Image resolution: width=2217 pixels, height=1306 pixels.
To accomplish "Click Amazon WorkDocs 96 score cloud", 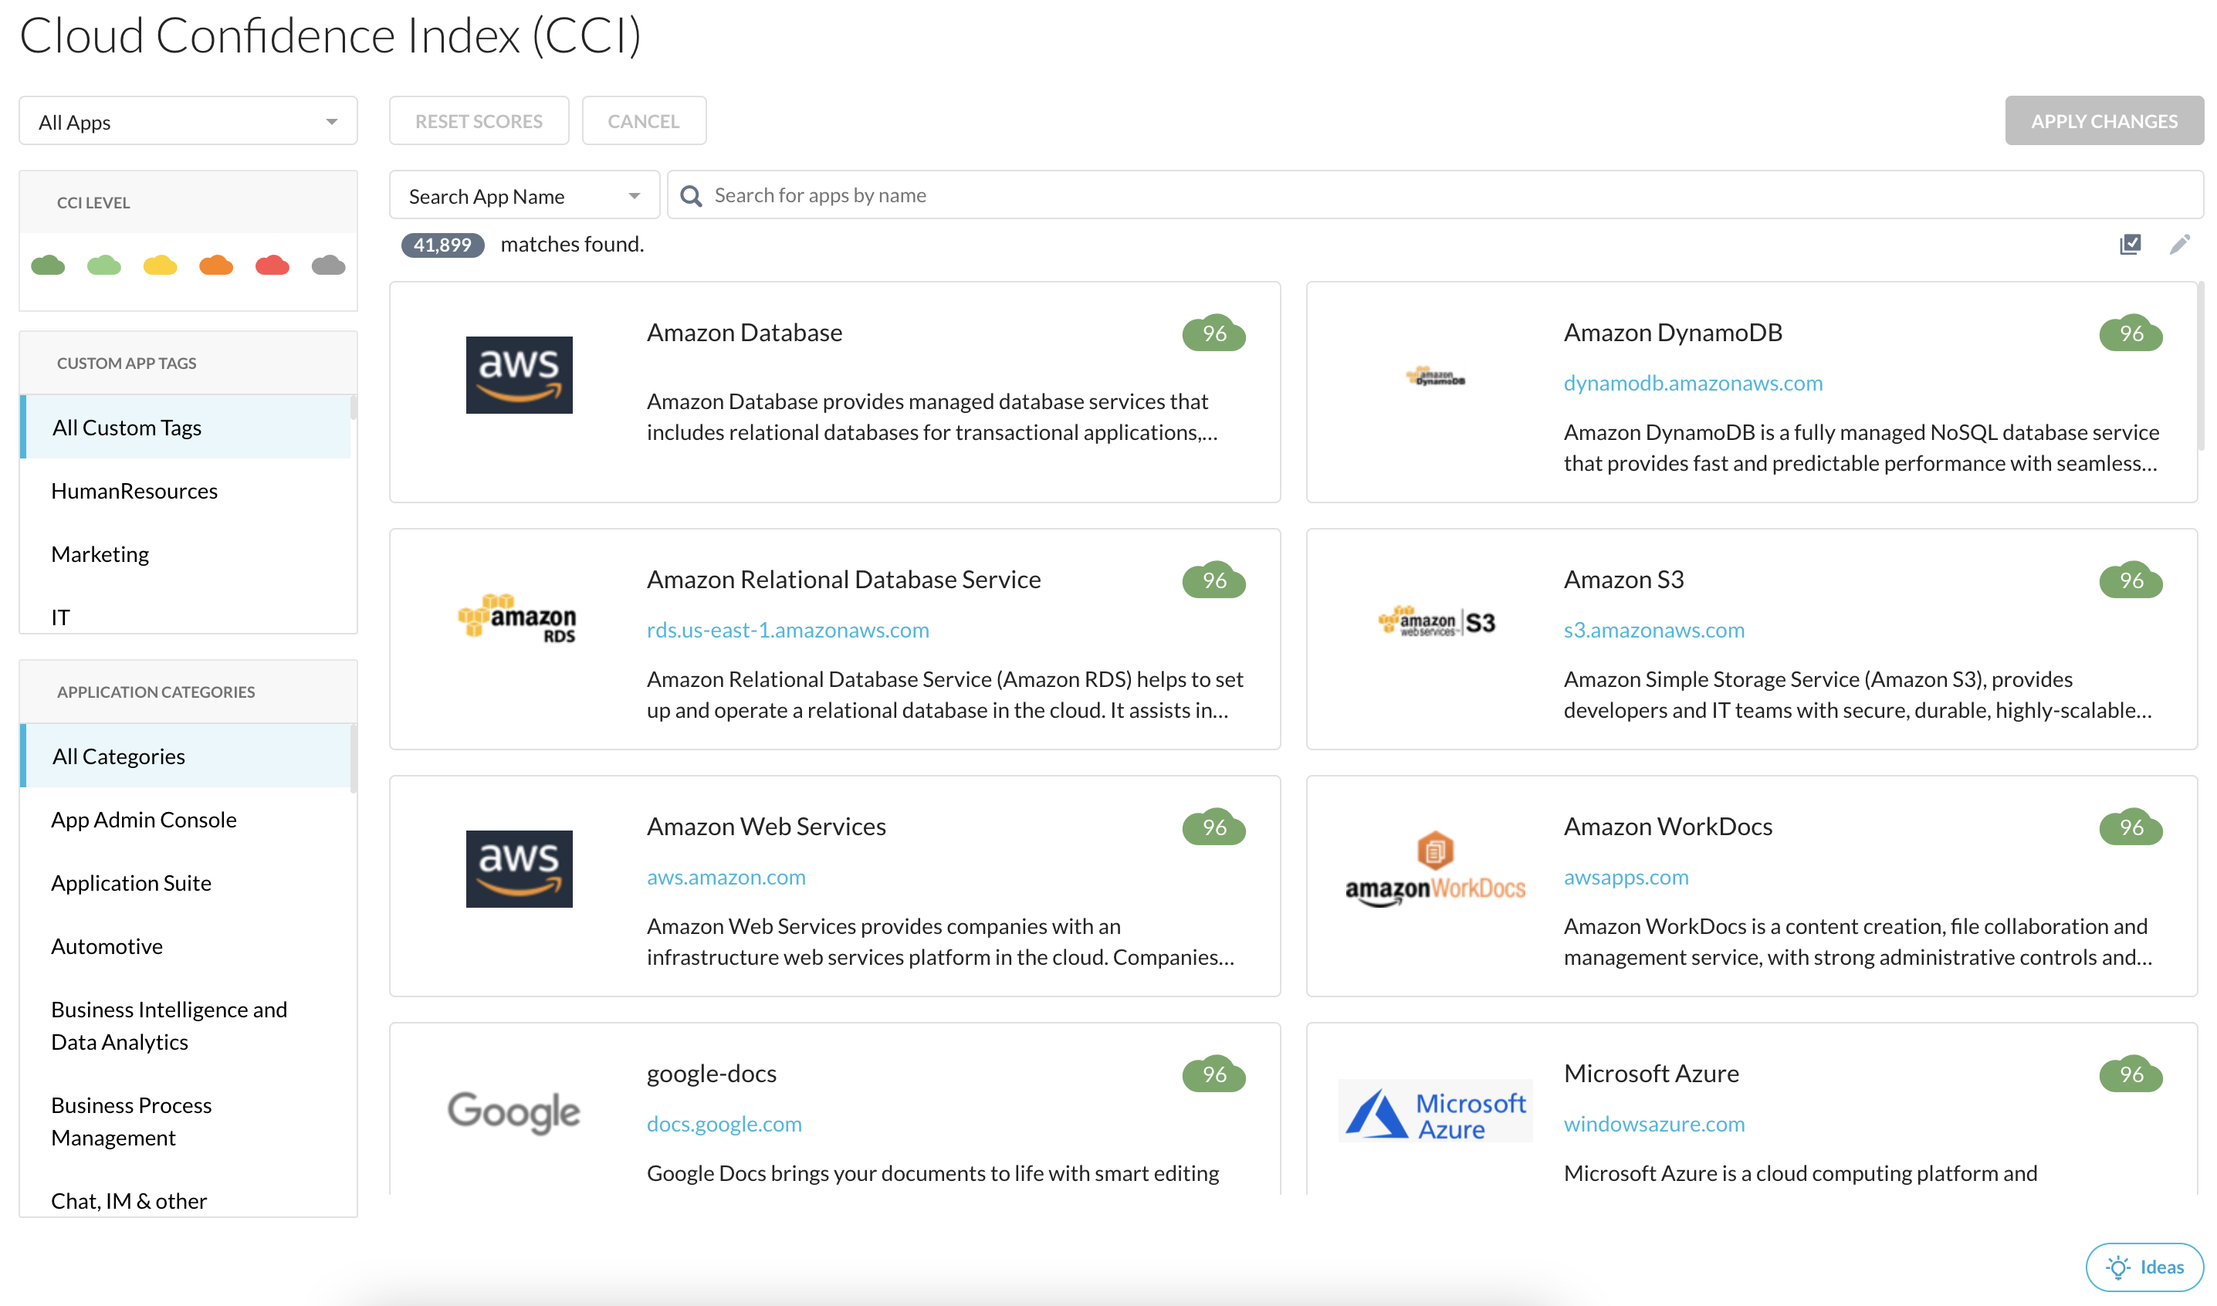I will (x=2131, y=828).
